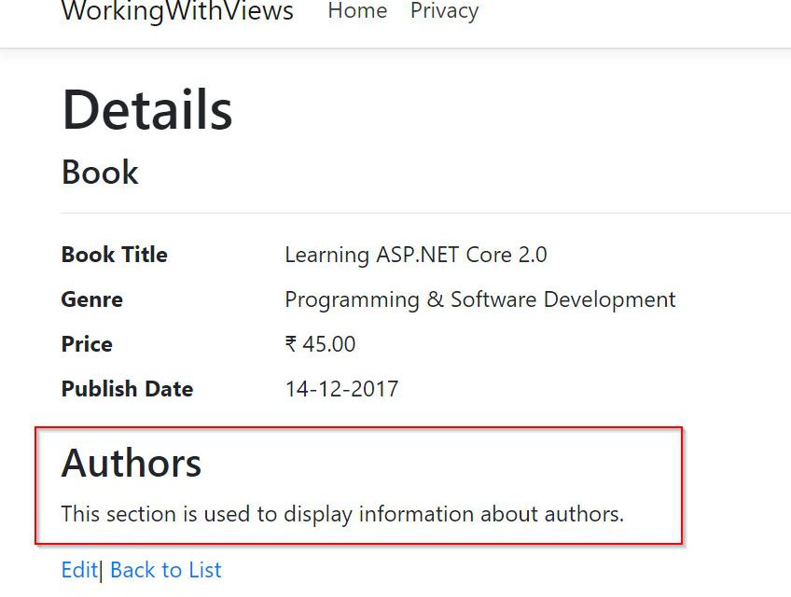Click the Edit link
This screenshot has width=791, height=597.
[79, 570]
